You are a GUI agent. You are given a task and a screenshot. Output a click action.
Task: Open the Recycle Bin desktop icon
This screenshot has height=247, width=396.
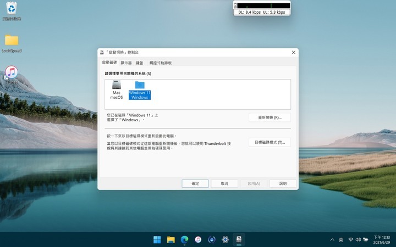(x=12, y=9)
